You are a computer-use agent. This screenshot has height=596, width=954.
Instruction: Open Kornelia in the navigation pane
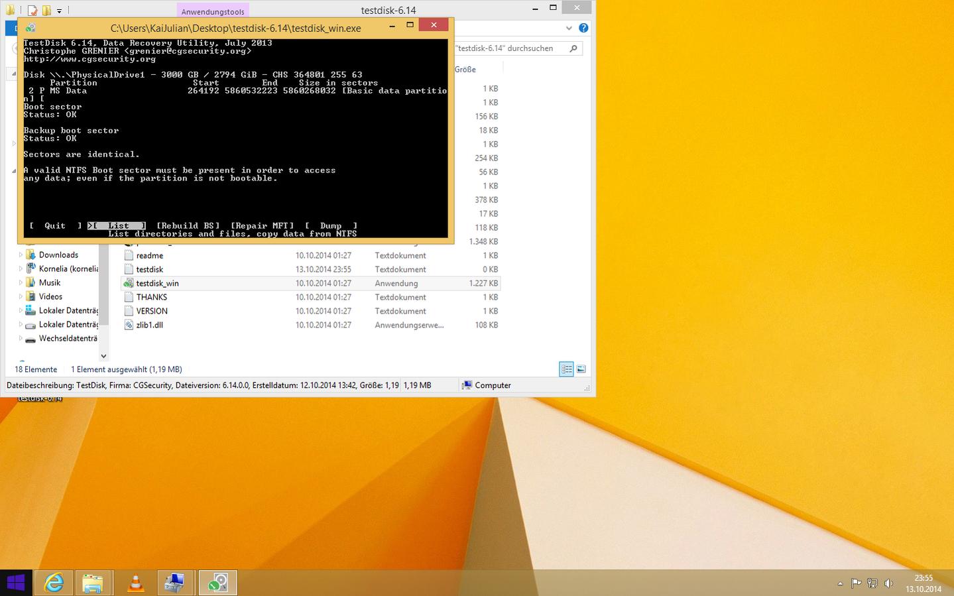pos(68,268)
